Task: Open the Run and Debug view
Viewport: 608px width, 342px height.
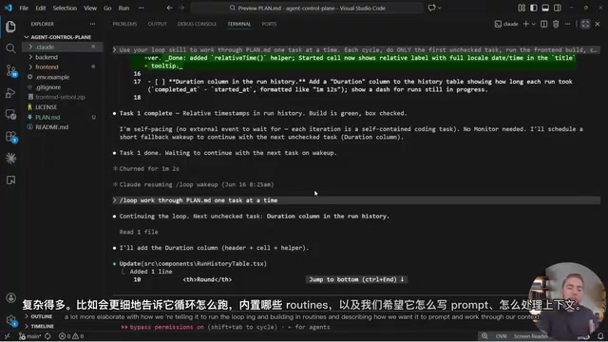Action: click(10, 93)
